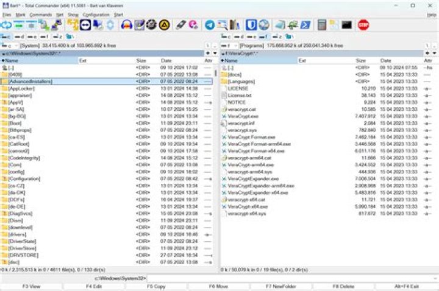Image resolution: width=439 pixels, height=291 pixels.
Task: Click the F8 Delete button
Action: point(343,287)
